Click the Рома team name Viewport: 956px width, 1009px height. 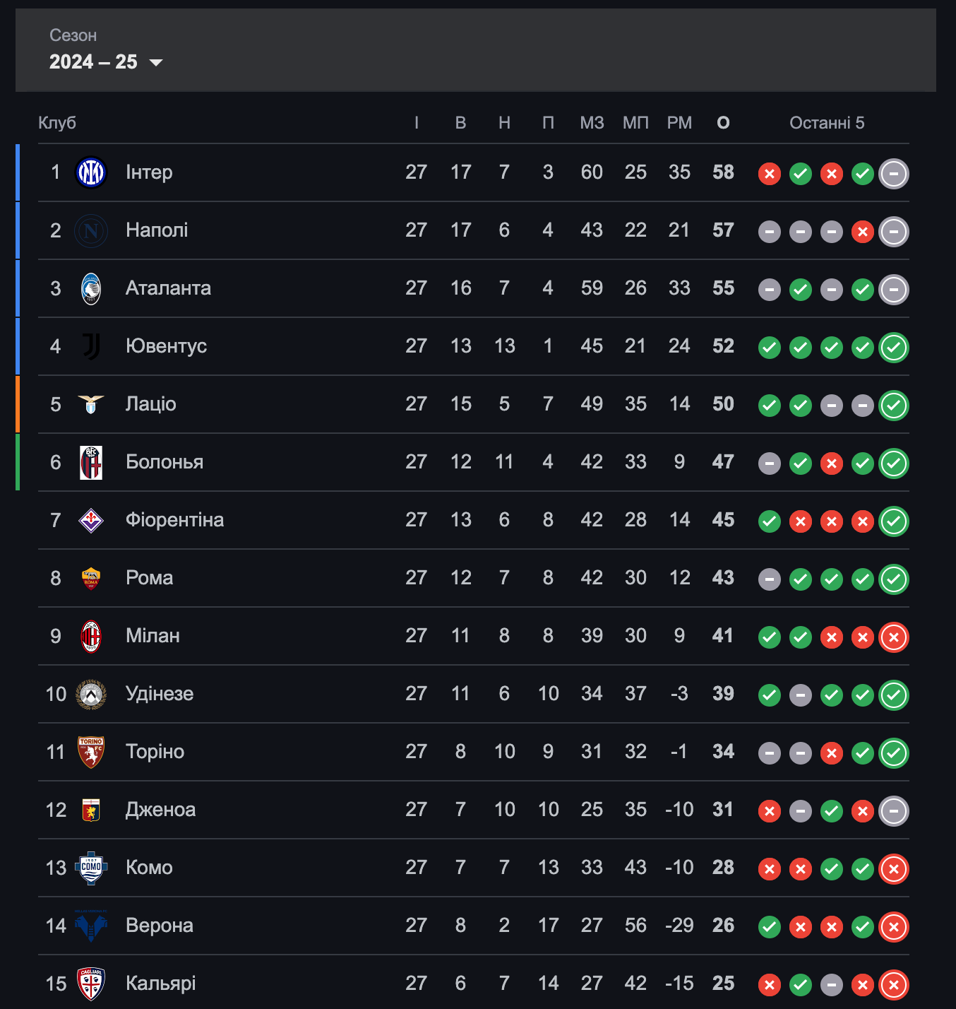(x=149, y=578)
